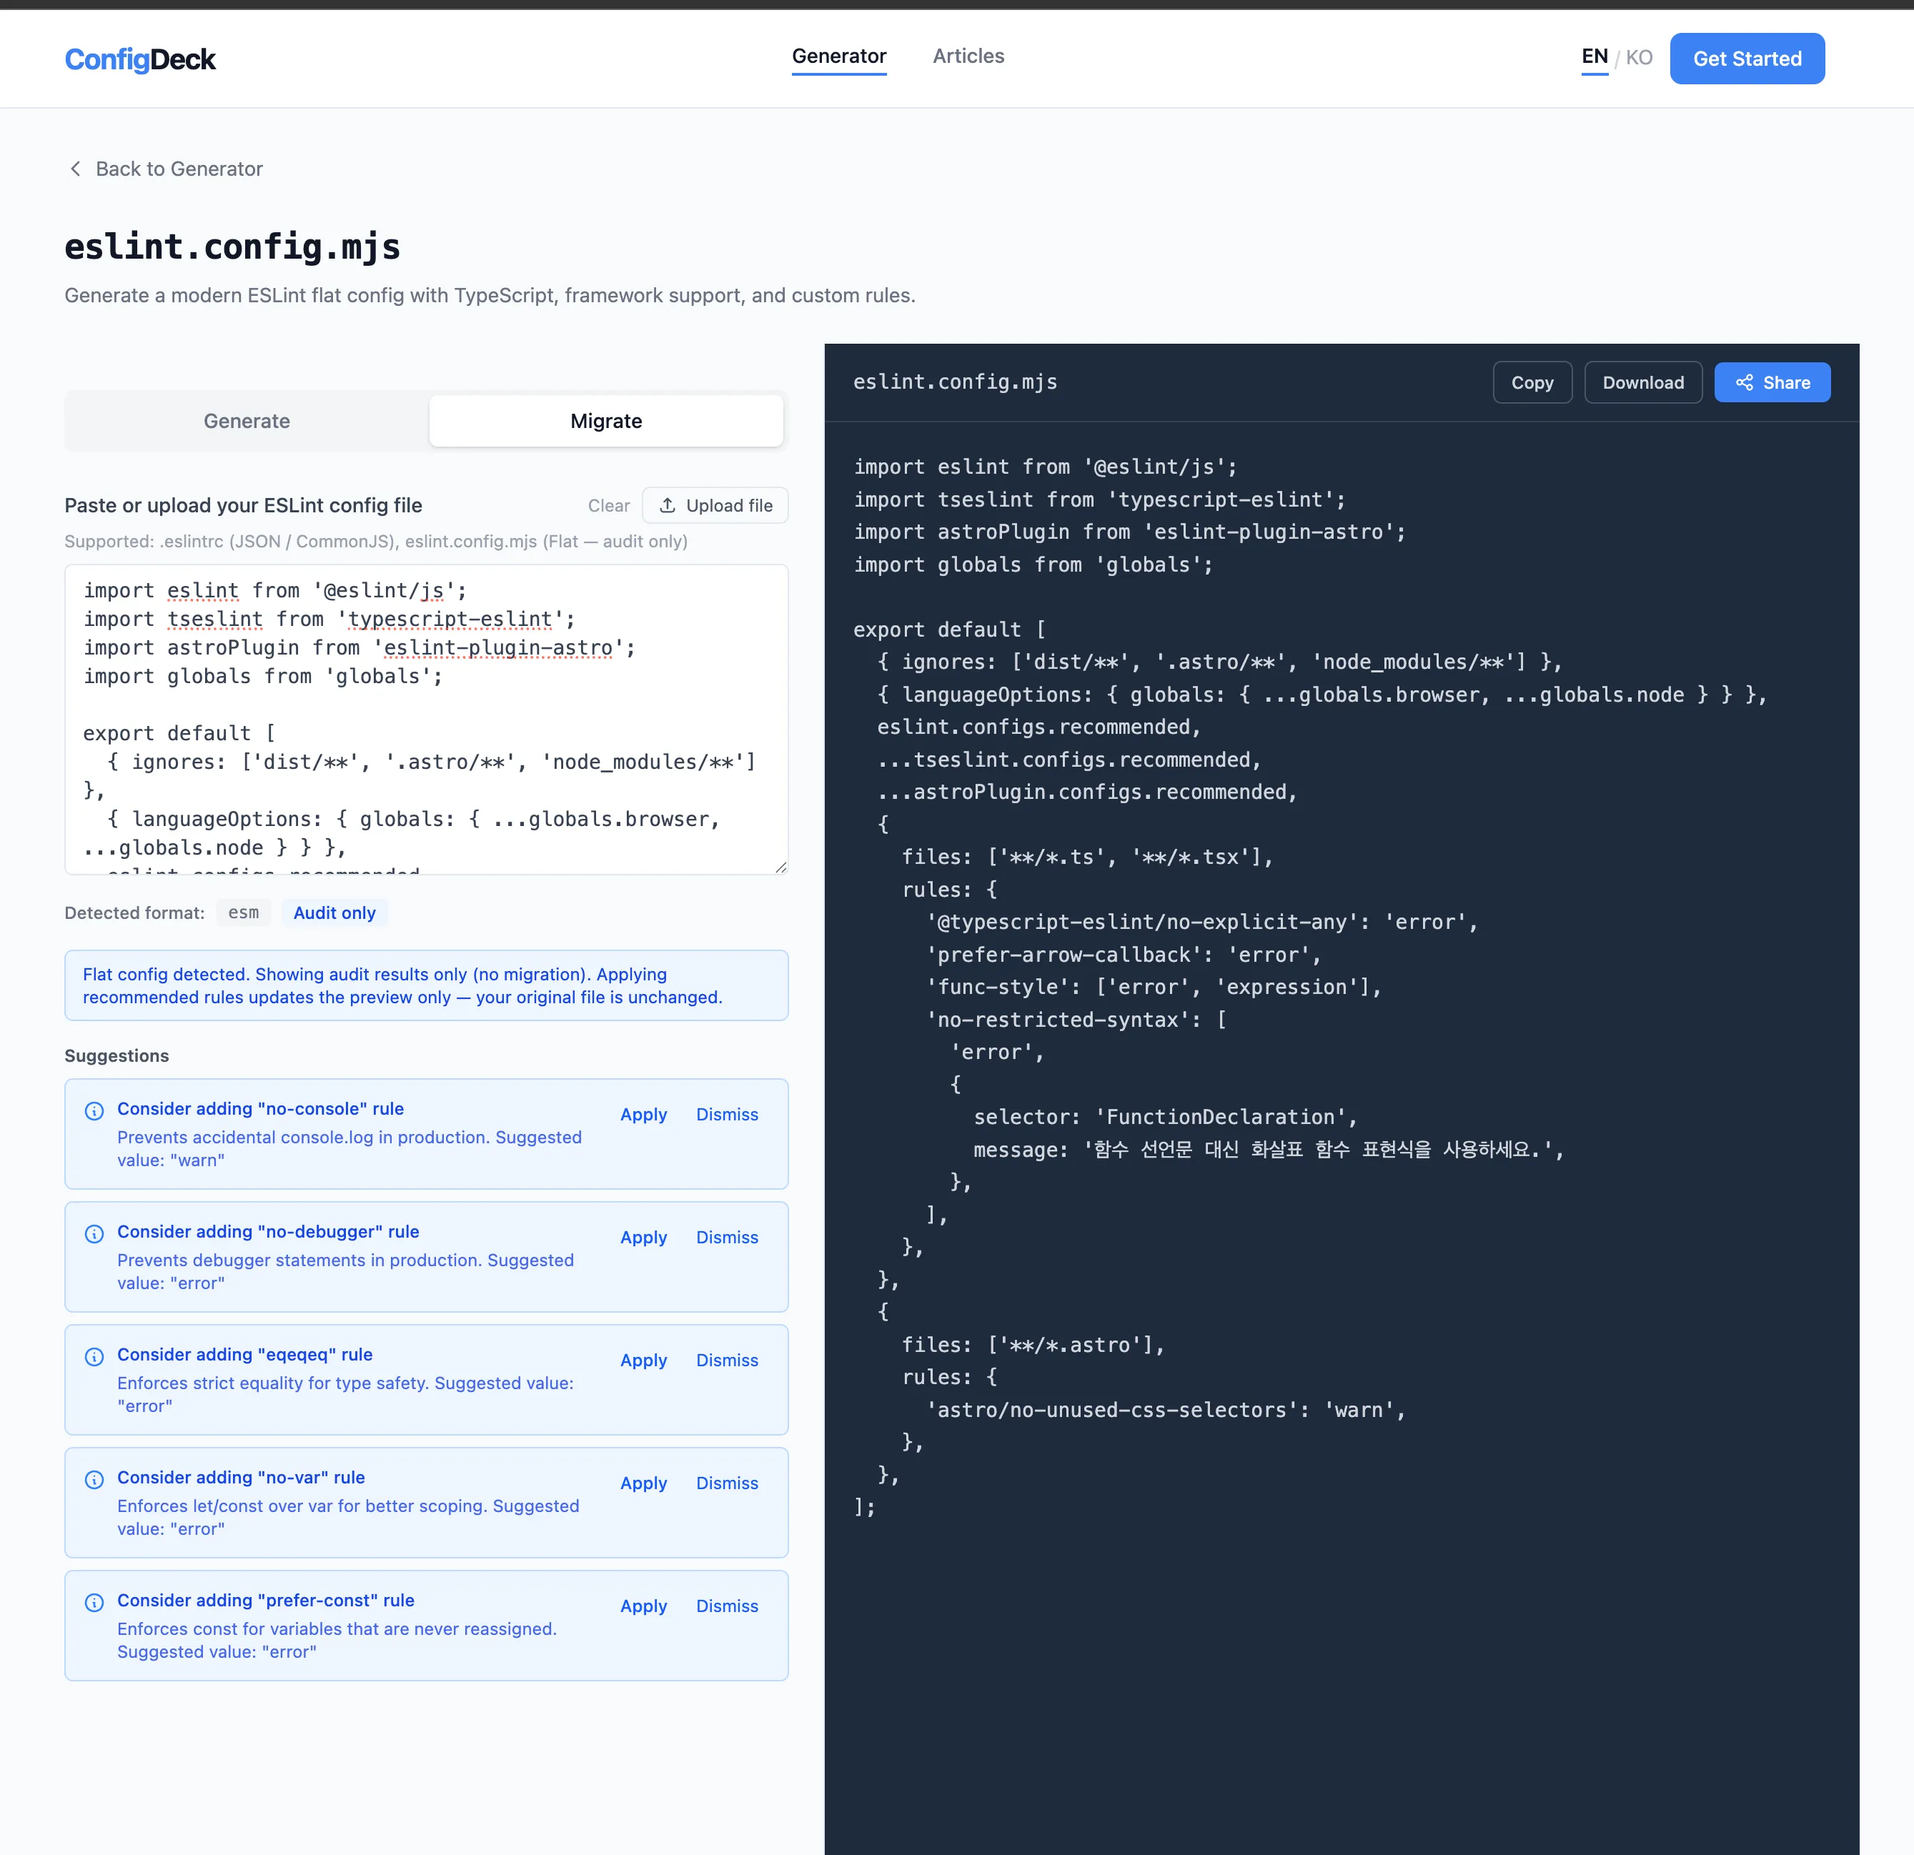Click 'Consider adding "eqeqeq" rule' title
The image size is (1914, 1855).
tap(245, 1355)
